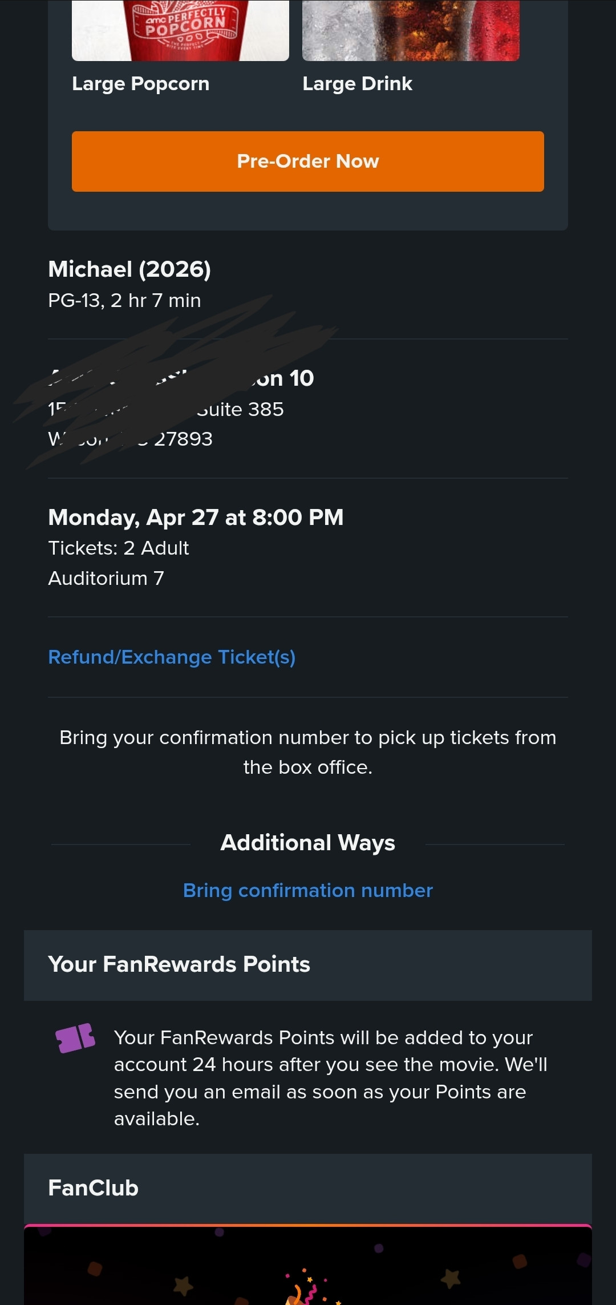This screenshot has height=1305, width=616.
Task: Tap the Monday, Apr 27 at 8:00 PM showtime
Action: (x=196, y=517)
